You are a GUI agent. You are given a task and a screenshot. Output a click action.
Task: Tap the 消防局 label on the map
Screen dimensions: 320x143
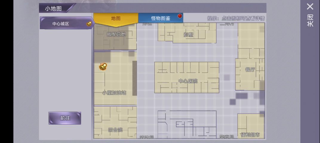pyautogui.click(x=147, y=137)
